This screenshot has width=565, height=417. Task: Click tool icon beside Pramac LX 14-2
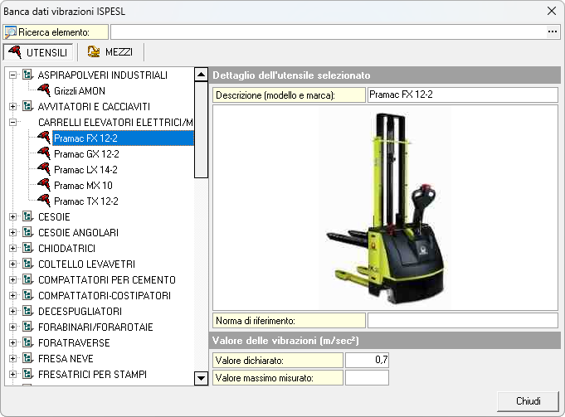[x=44, y=170]
